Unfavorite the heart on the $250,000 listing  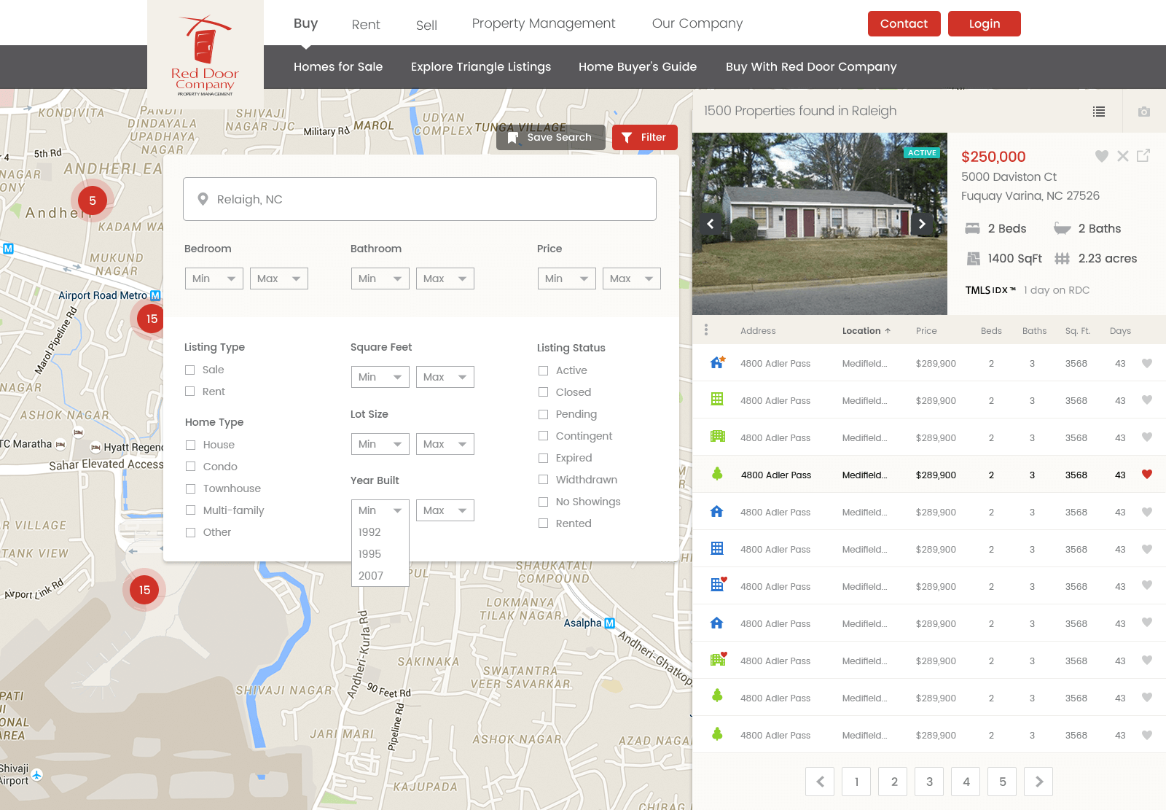pyautogui.click(x=1101, y=156)
